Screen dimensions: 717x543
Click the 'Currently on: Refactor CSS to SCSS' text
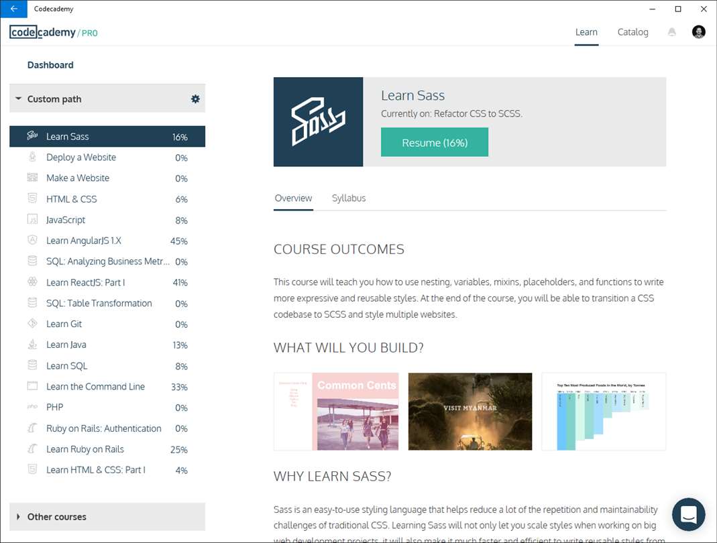click(x=451, y=114)
